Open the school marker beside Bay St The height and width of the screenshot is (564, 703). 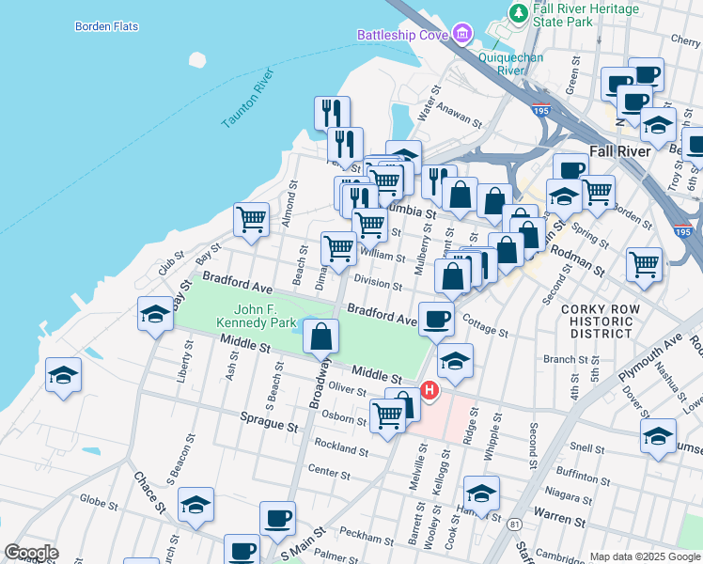[155, 314]
